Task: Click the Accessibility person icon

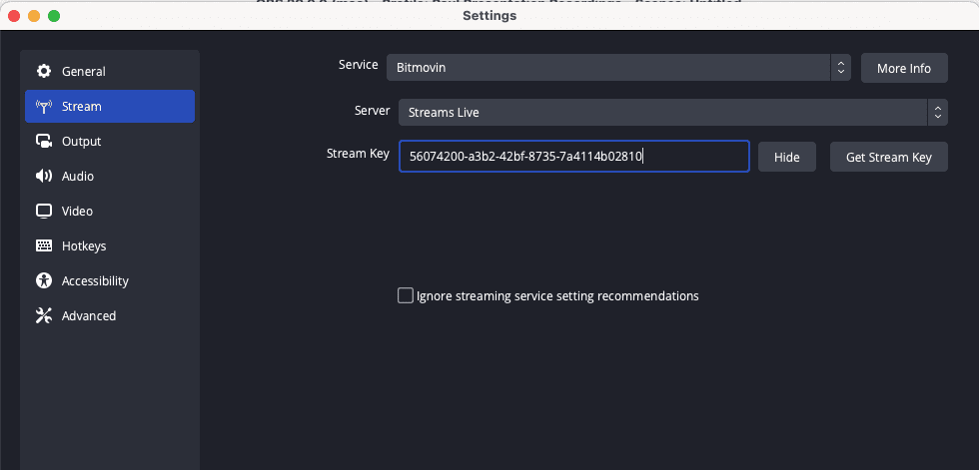Action: (44, 281)
